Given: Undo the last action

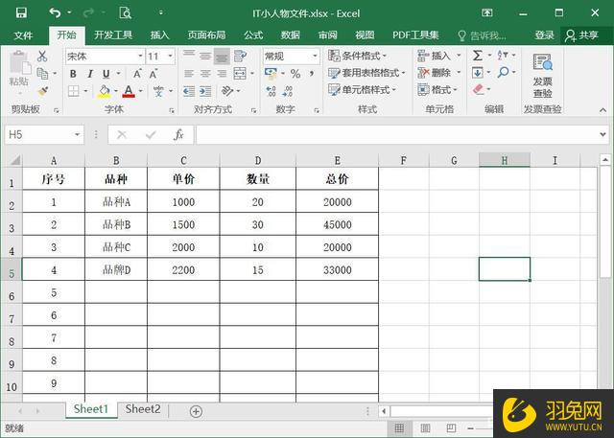Looking at the screenshot, I should (56, 12).
